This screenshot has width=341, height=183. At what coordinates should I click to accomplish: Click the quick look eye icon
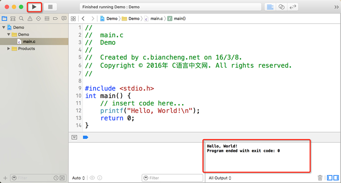click(x=92, y=178)
